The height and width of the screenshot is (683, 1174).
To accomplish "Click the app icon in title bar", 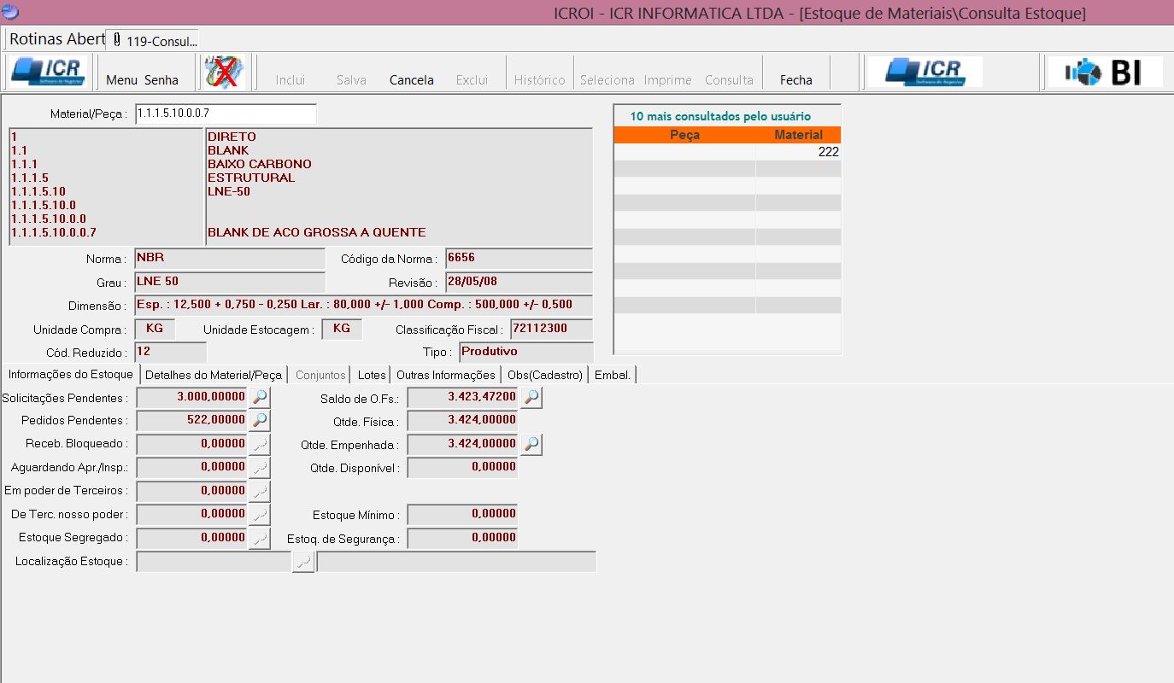I will (x=10, y=12).
